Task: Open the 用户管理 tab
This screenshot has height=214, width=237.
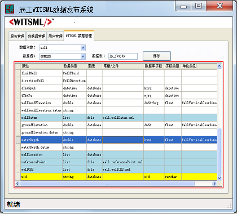Action: pos(55,36)
